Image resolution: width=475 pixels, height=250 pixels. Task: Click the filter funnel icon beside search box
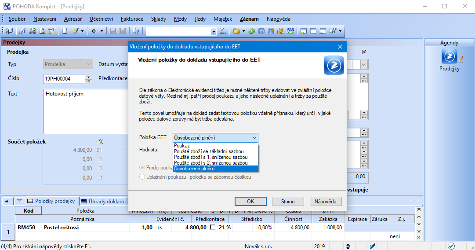coord(223,31)
